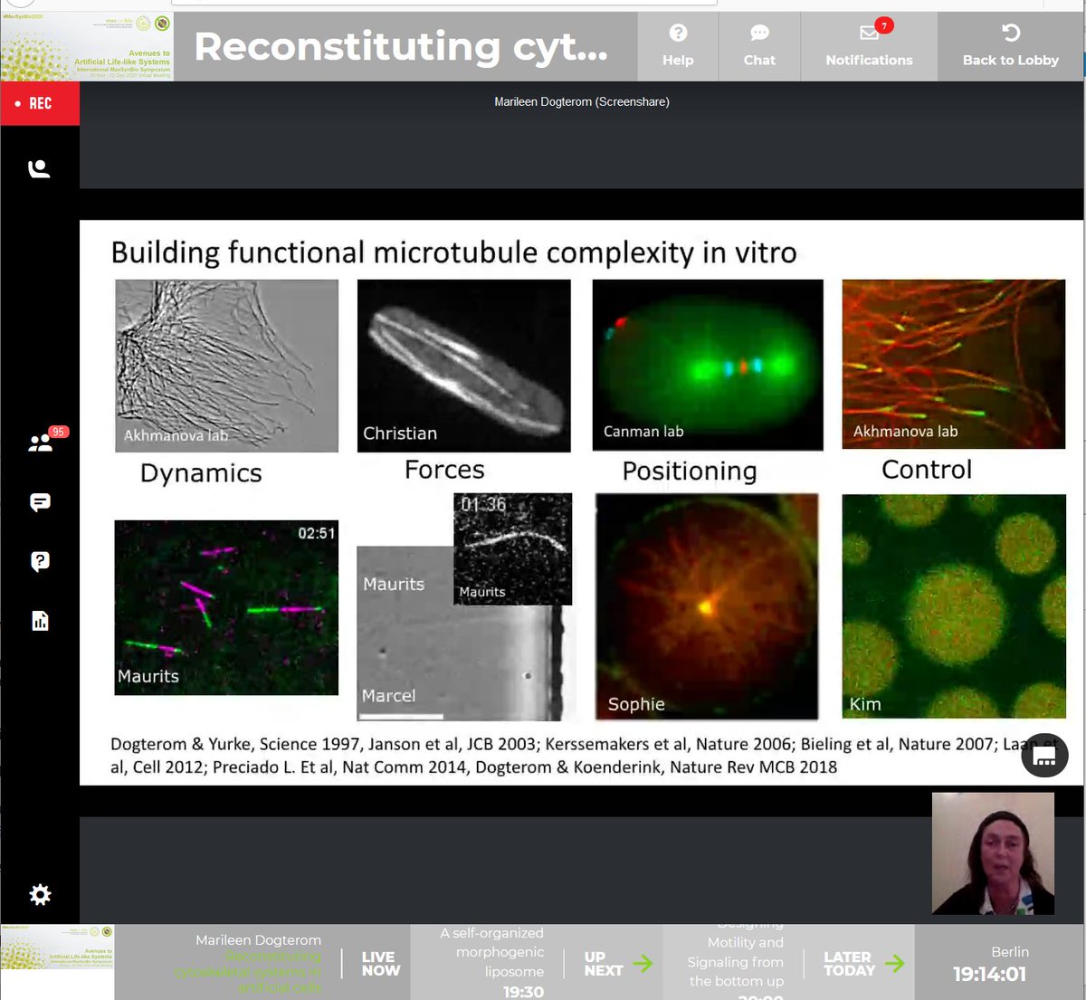Click the Maurits 01:36 inset image
This screenshot has width=1086, height=1000.
coord(512,548)
